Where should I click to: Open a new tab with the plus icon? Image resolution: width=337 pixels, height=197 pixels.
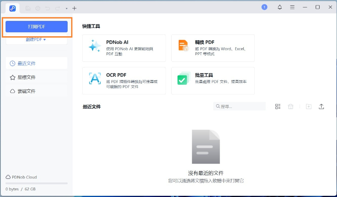pos(74,8)
